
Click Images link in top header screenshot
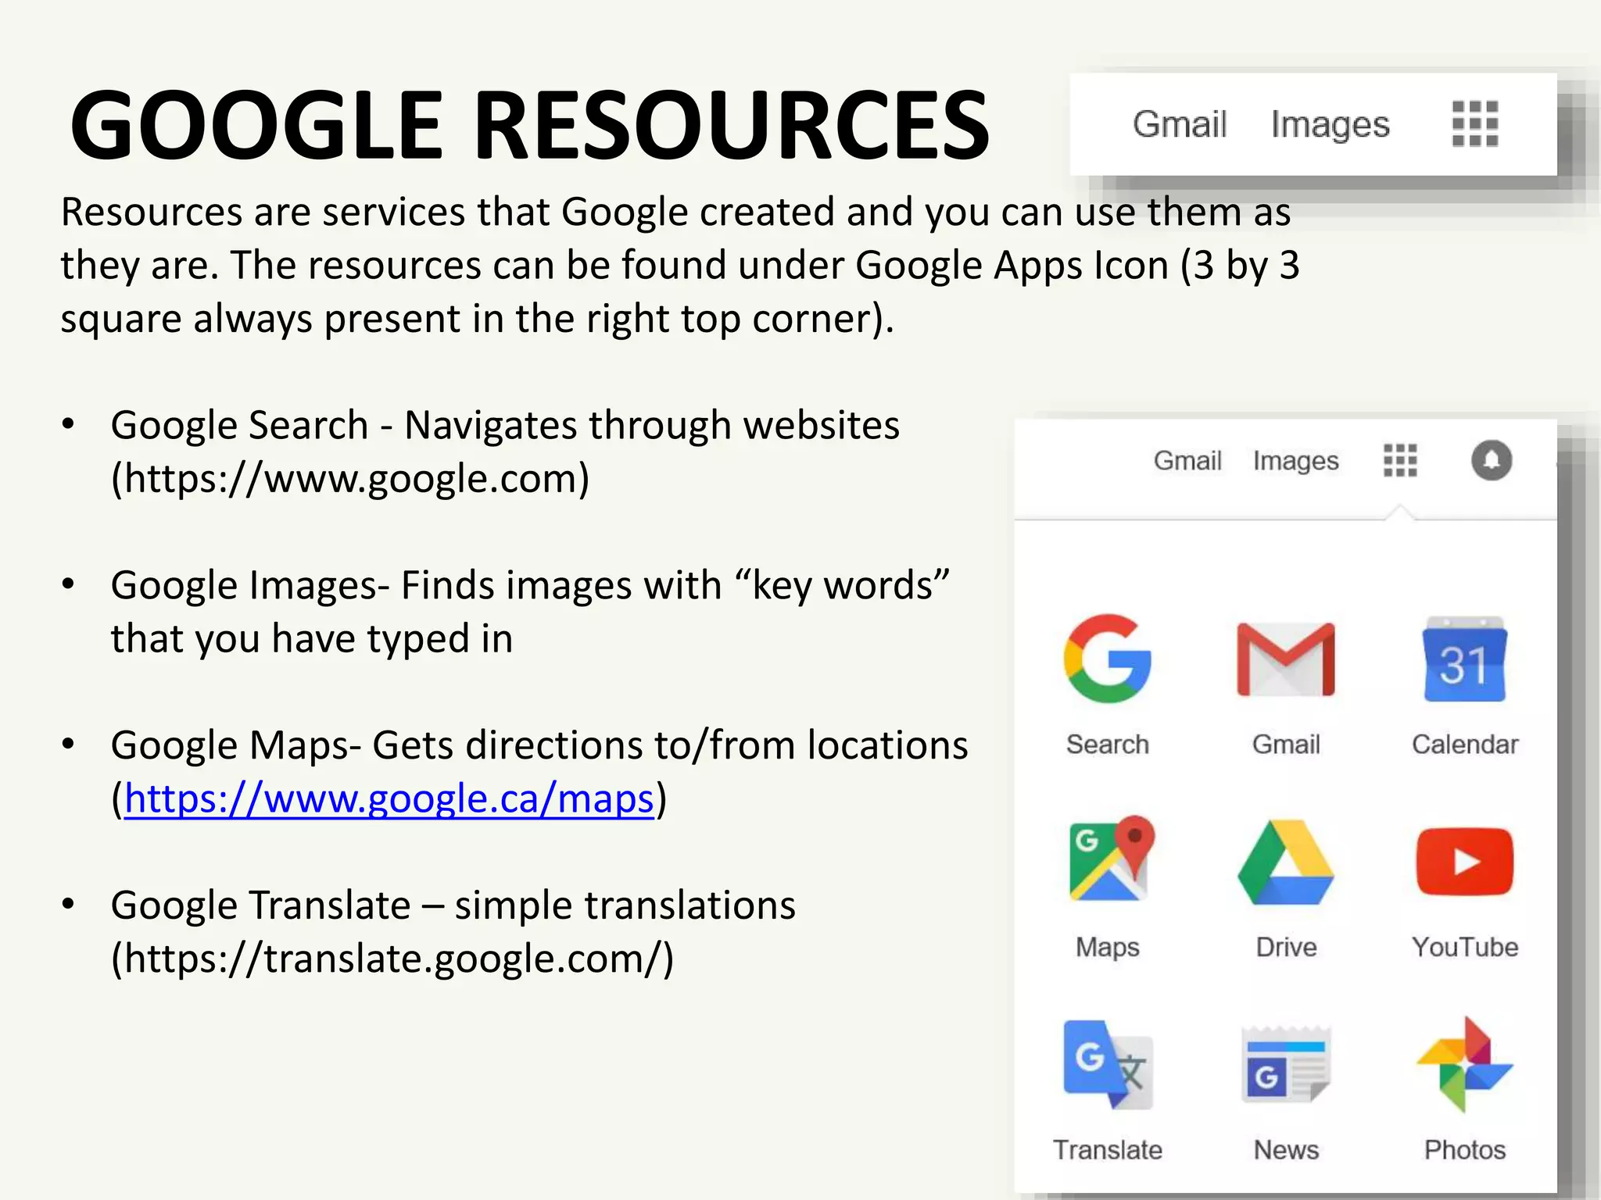pos(1331,126)
